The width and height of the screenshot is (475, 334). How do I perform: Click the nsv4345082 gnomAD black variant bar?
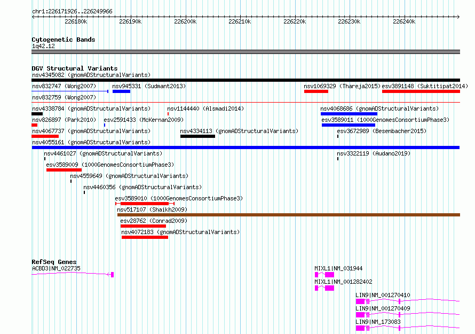[246, 80]
